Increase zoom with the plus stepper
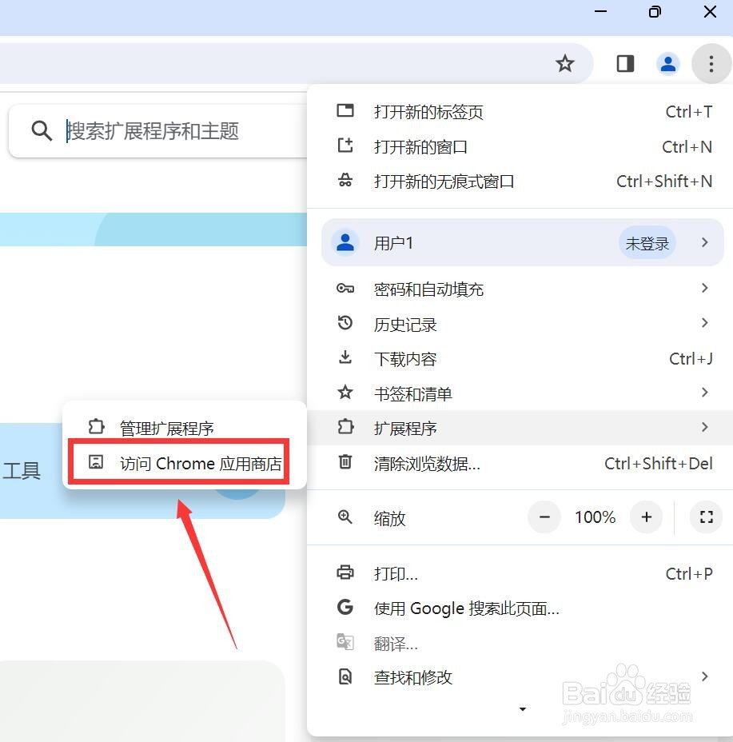Viewport: 733px width, 742px height. (646, 517)
